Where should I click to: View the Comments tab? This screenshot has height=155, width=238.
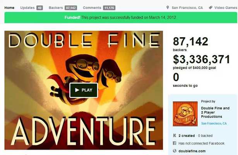click(92, 8)
